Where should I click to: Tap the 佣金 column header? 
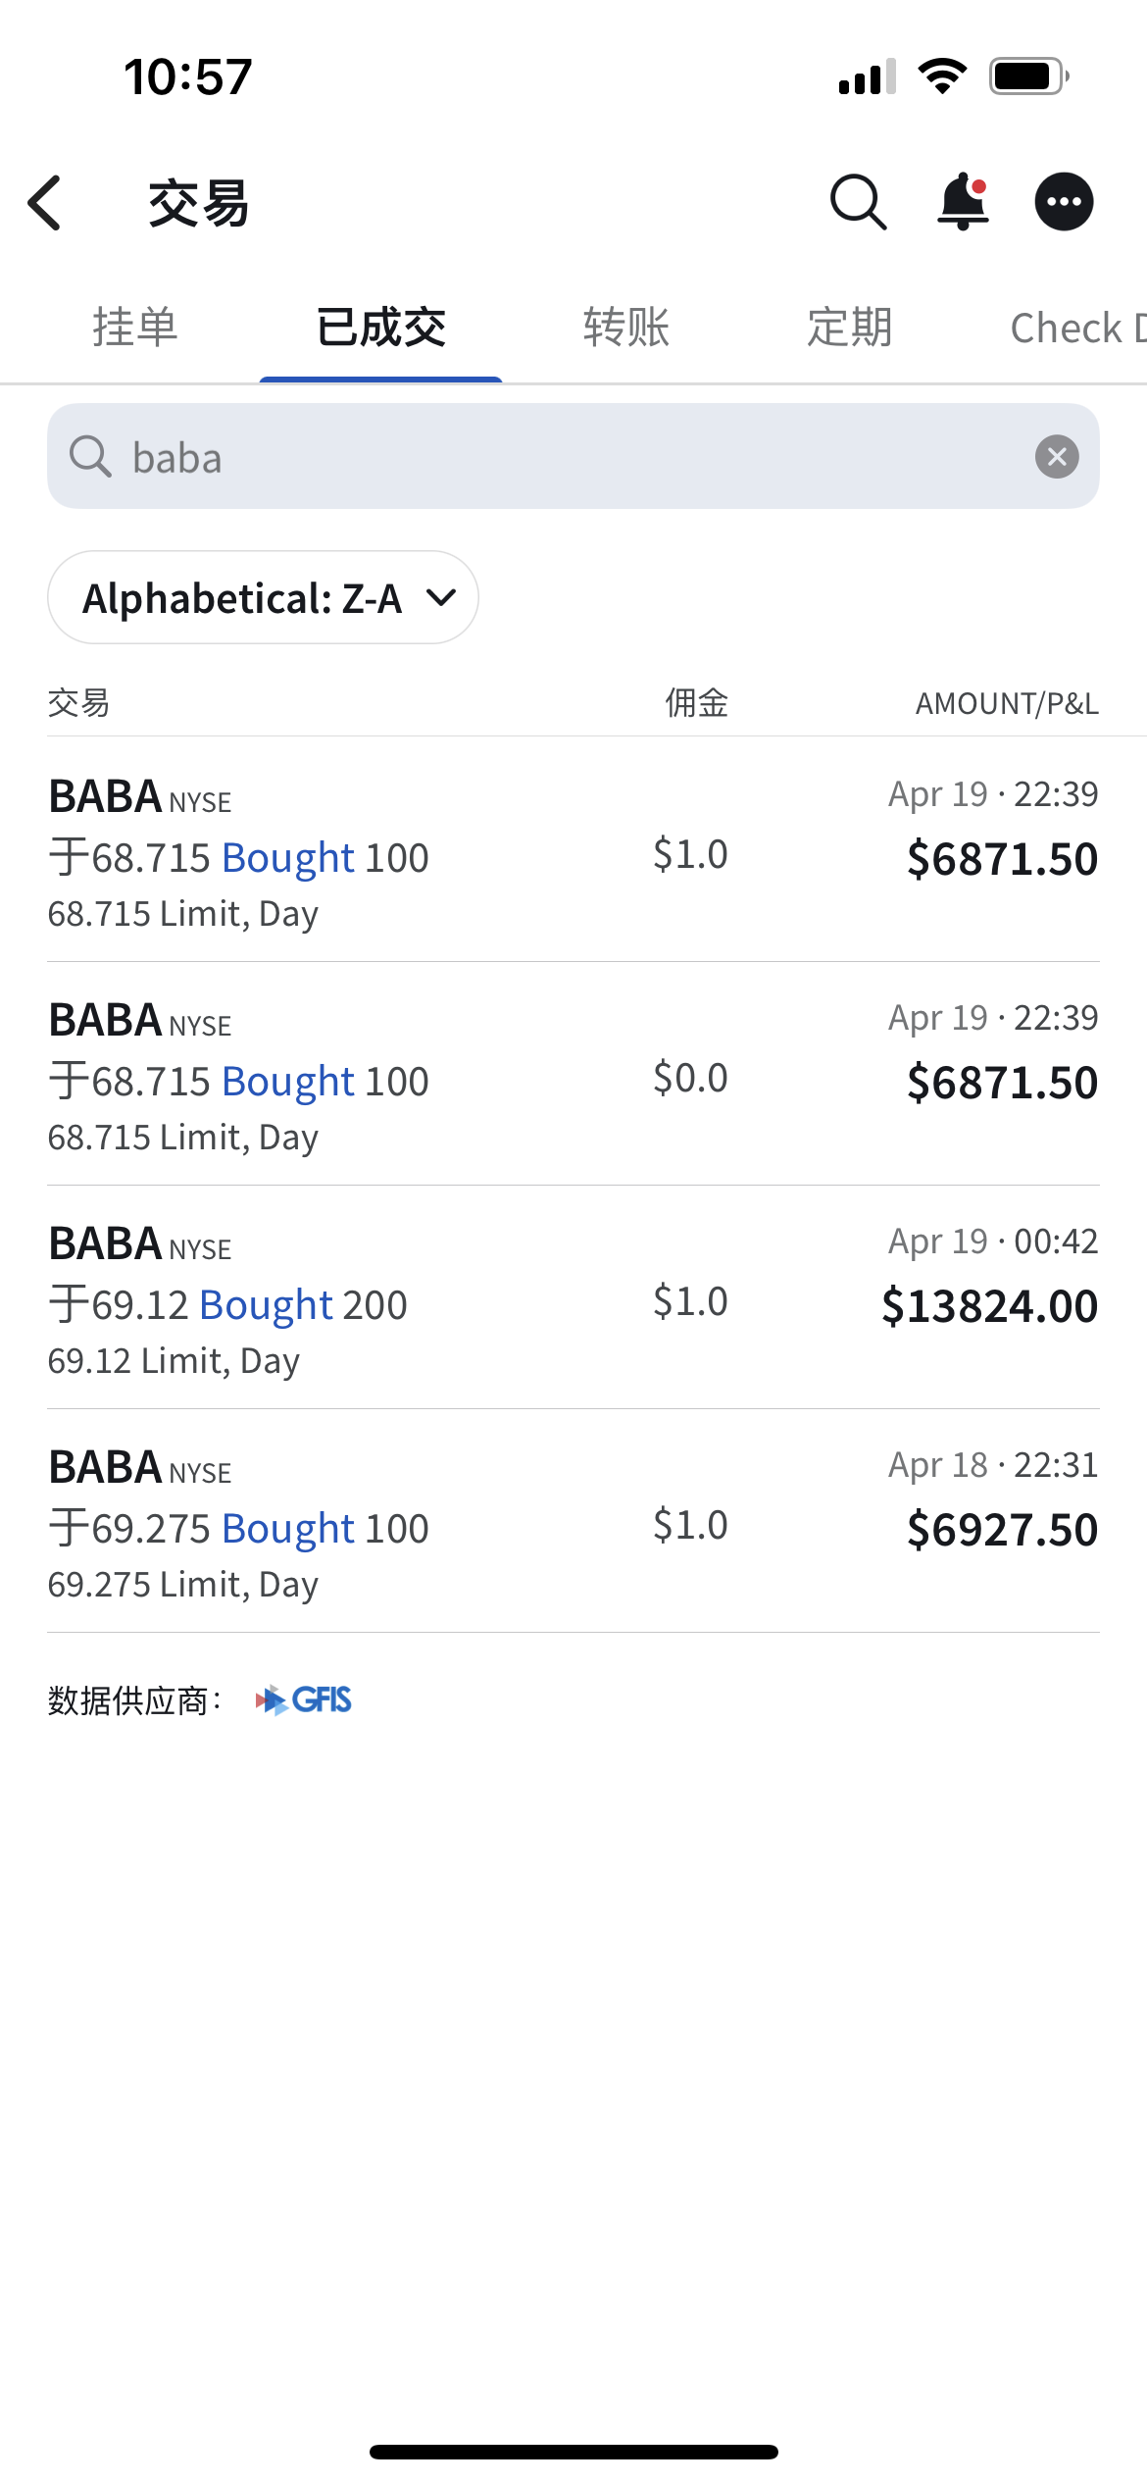point(696,703)
